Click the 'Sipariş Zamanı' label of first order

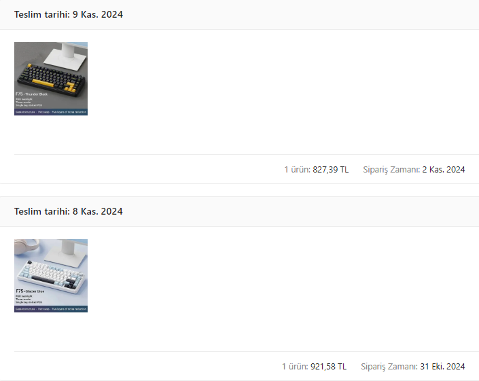coord(391,169)
